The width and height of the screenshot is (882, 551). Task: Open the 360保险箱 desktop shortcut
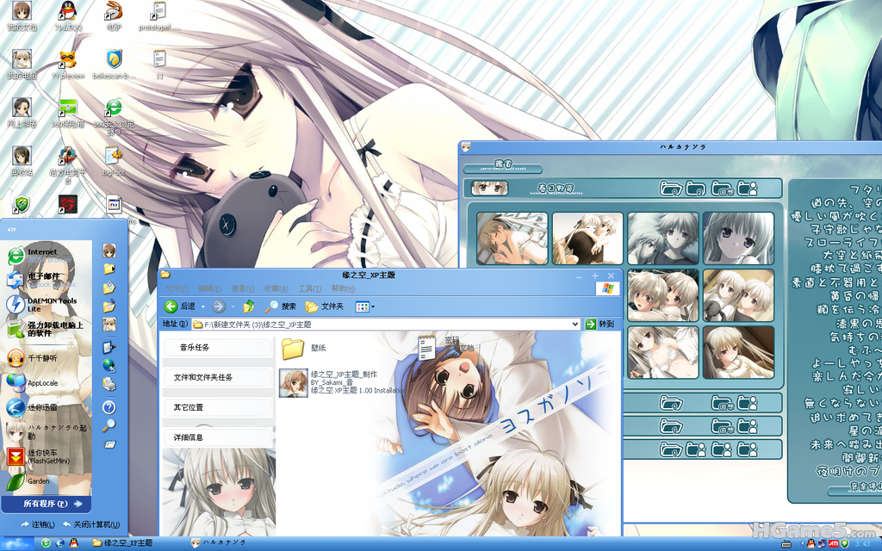68,113
